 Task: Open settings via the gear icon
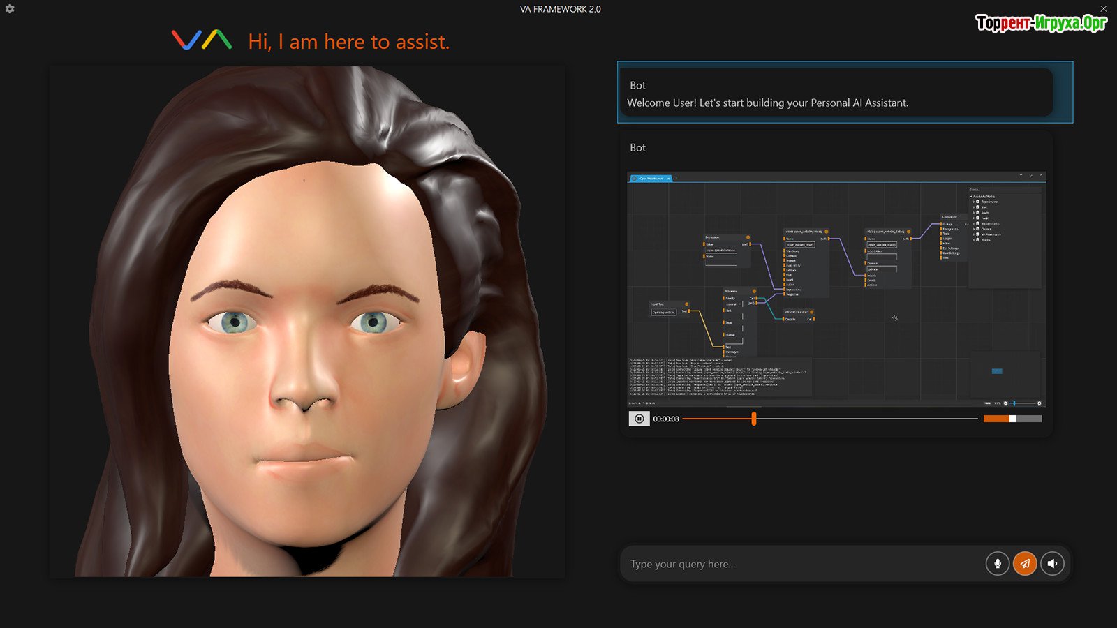(x=10, y=9)
